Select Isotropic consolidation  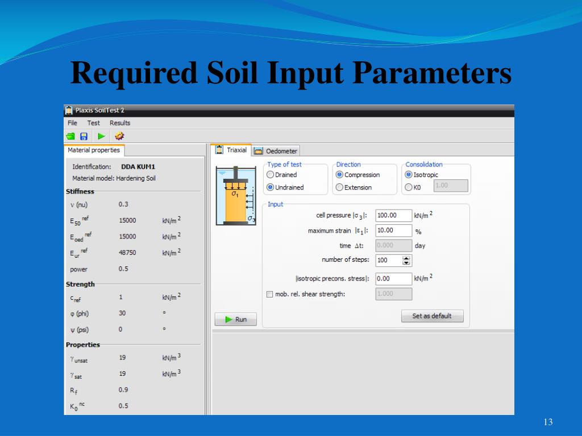pos(409,175)
